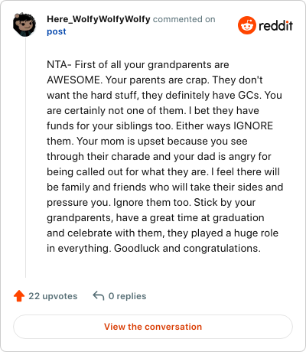This screenshot has width=306, height=352.
Task: Click the Here_WolfyWolfyWolfy avatar image
Action: (24, 24)
